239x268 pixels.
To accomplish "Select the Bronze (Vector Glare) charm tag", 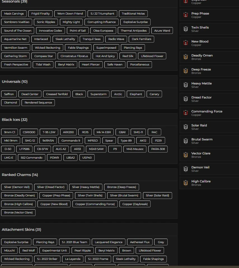I will point(18,213).
